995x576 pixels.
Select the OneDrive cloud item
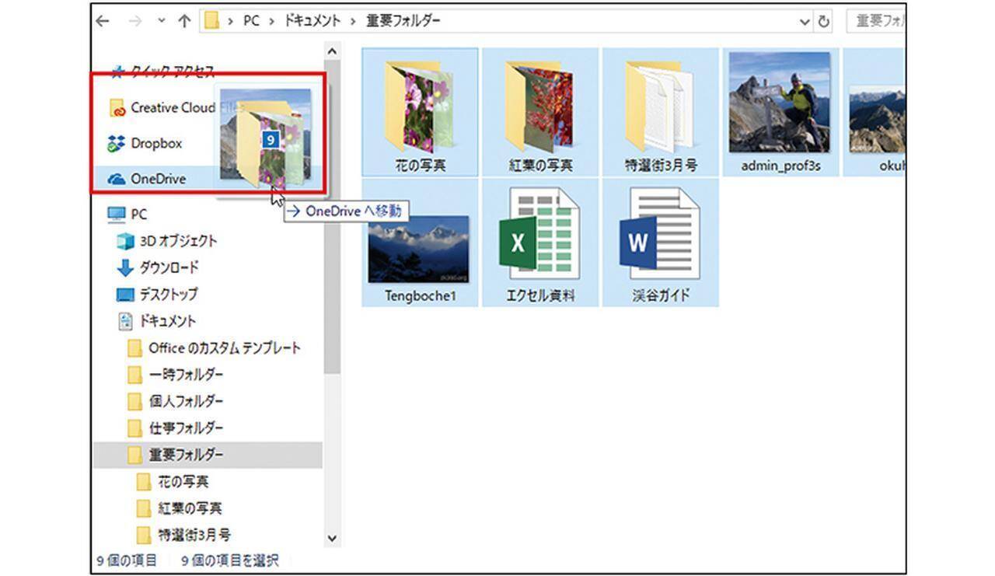pyautogui.click(x=157, y=179)
